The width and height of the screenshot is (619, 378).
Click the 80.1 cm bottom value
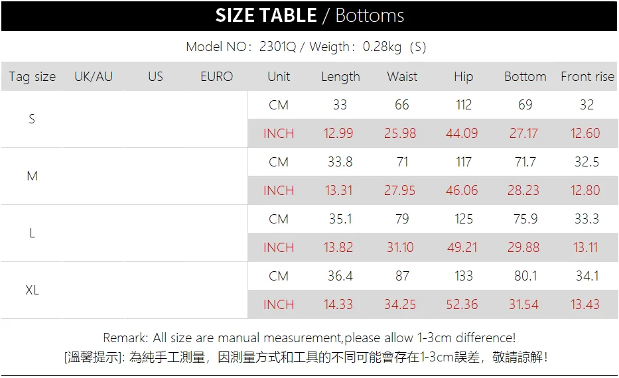525,276
